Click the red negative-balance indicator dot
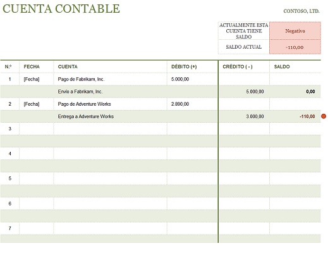The height and width of the screenshot is (253, 328). (x=324, y=116)
